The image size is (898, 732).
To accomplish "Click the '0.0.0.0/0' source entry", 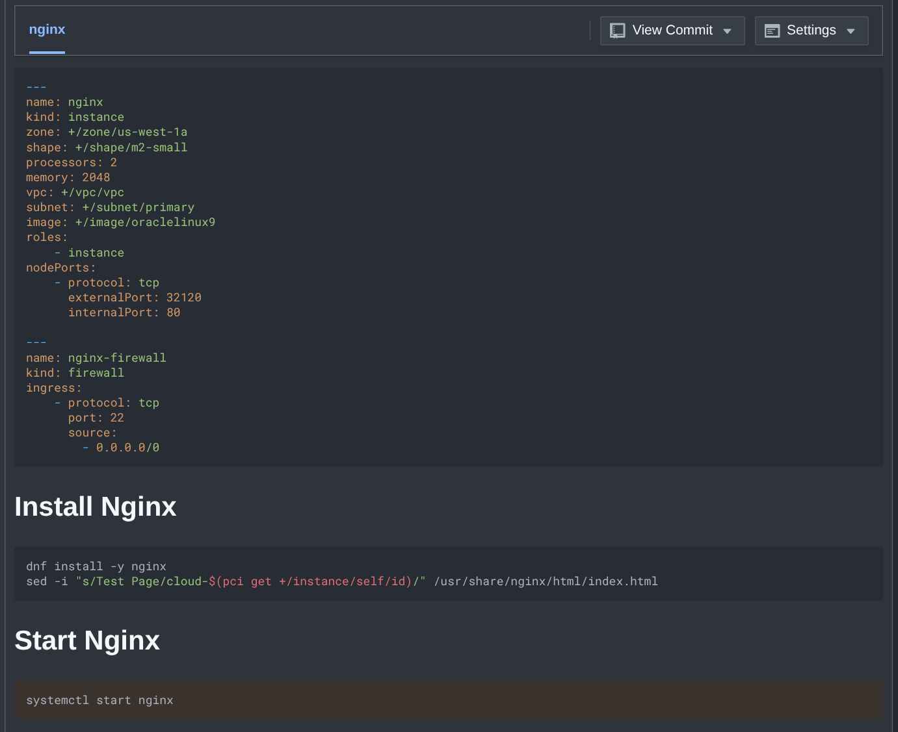I will click(x=127, y=448).
